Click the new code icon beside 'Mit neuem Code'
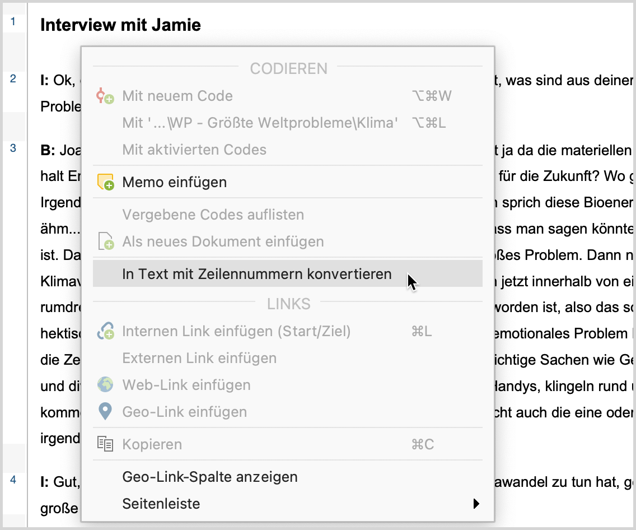This screenshot has width=636, height=530. 105,96
